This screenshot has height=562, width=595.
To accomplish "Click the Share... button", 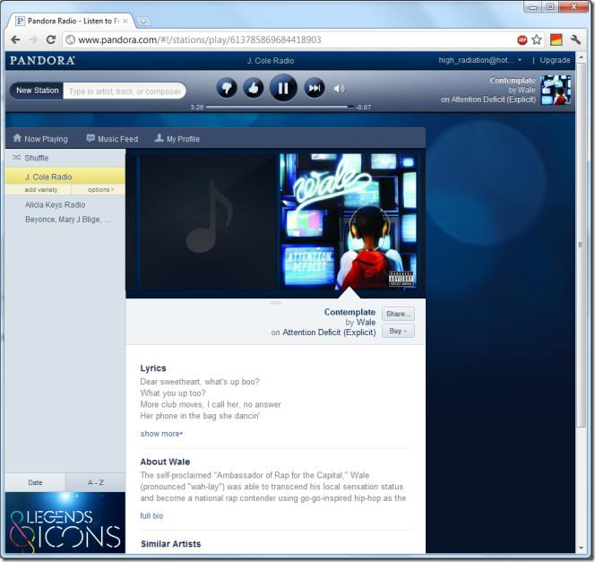I will tap(397, 314).
